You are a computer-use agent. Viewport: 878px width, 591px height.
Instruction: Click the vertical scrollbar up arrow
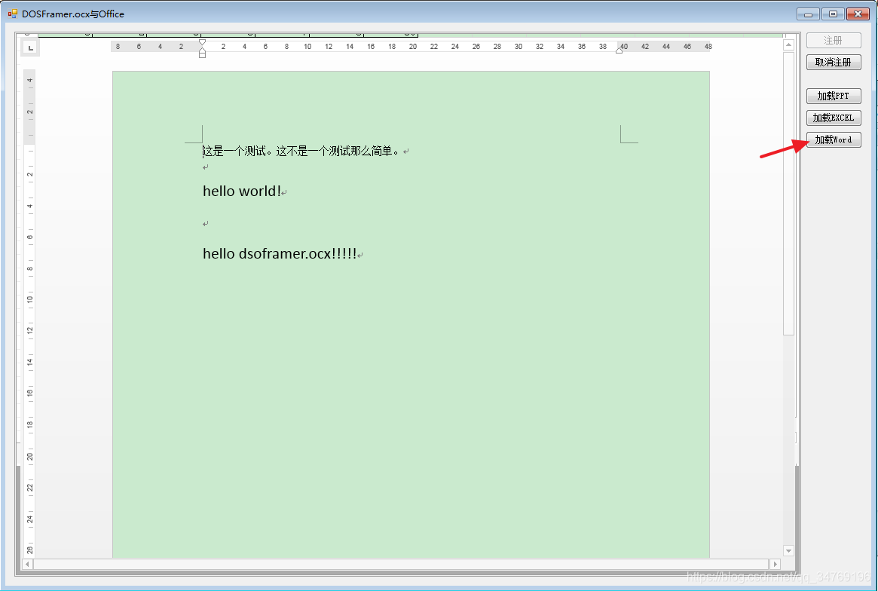(x=788, y=44)
